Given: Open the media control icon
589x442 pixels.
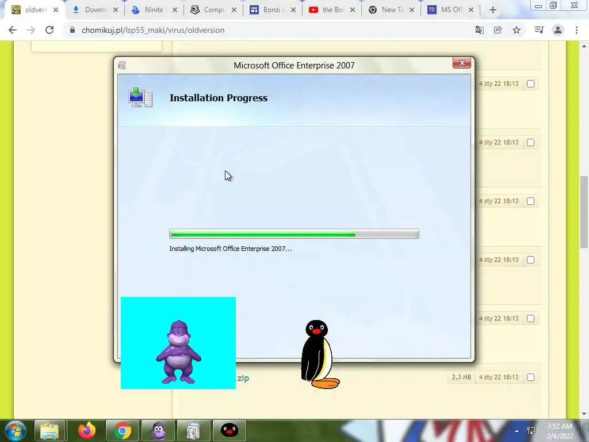Looking at the screenshot, I should click(x=539, y=30).
